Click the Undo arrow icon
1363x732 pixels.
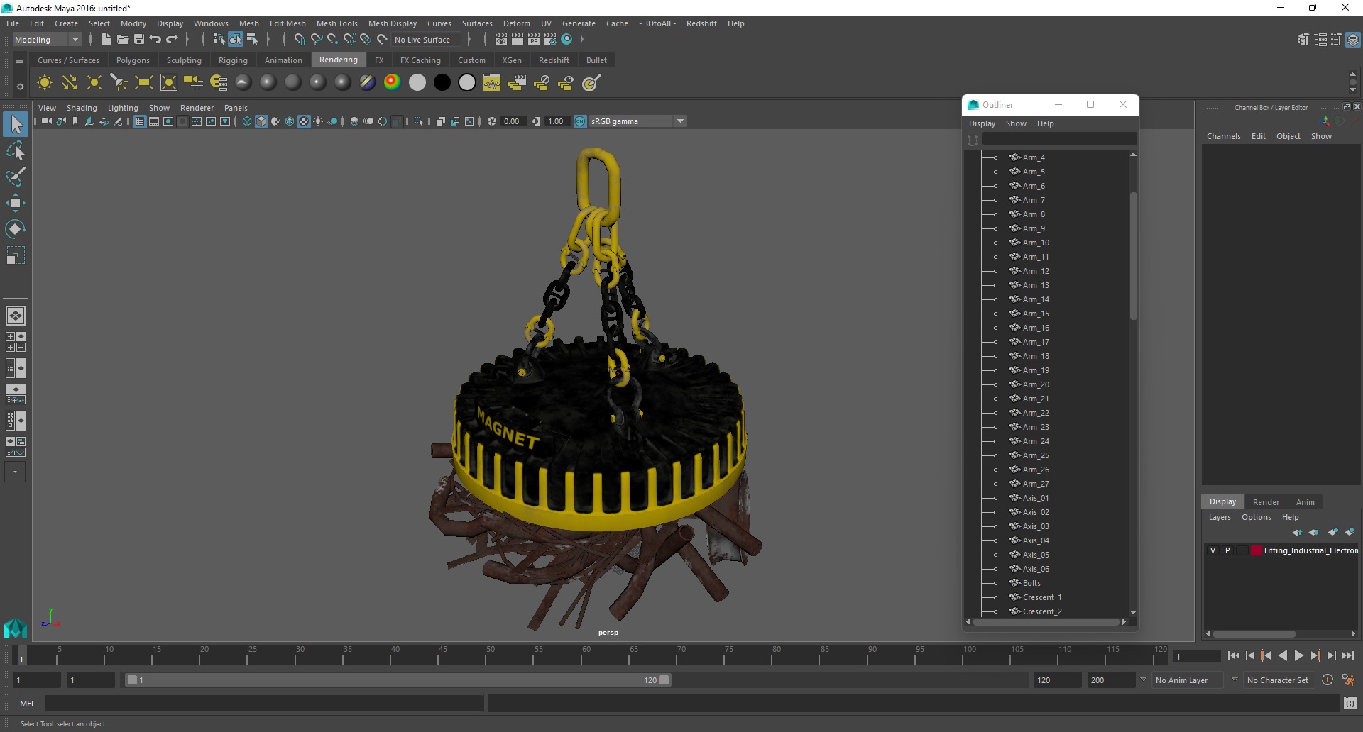click(x=155, y=40)
